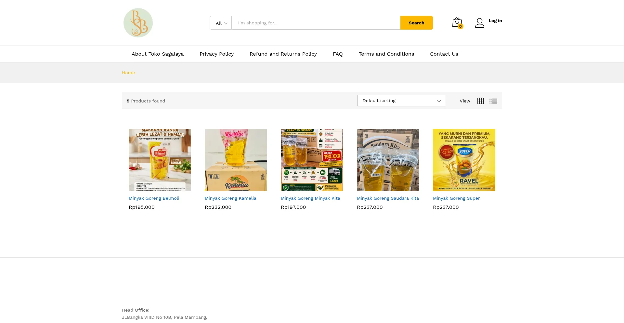
Task: Open Terms and Conditions page
Action: coord(386,54)
